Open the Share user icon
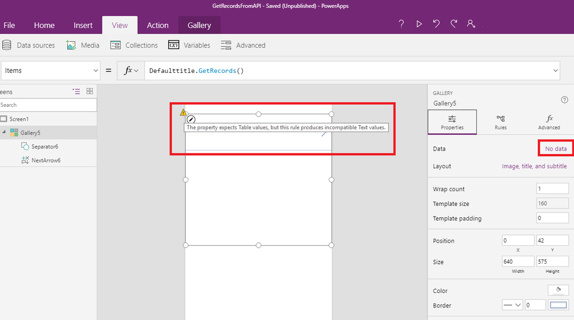The width and height of the screenshot is (574, 320). point(471,24)
